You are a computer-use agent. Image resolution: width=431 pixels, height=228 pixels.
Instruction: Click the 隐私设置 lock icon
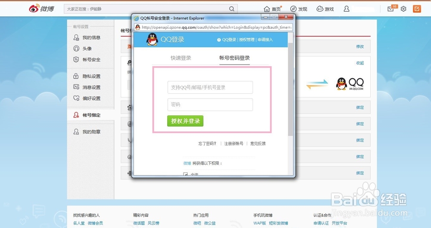pyautogui.click(x=76, y=76)
